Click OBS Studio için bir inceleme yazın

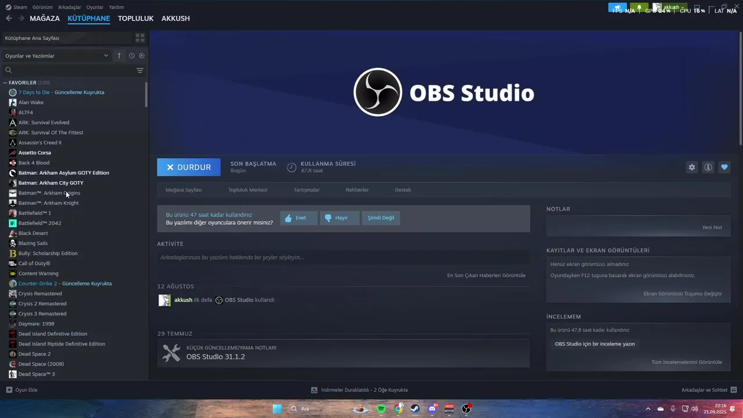pyautogui.click(x=594, y=344)
